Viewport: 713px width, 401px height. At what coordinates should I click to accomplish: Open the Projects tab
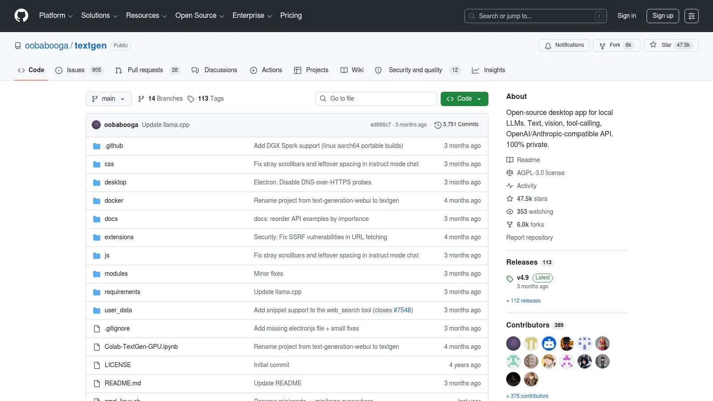click(311, 70)
